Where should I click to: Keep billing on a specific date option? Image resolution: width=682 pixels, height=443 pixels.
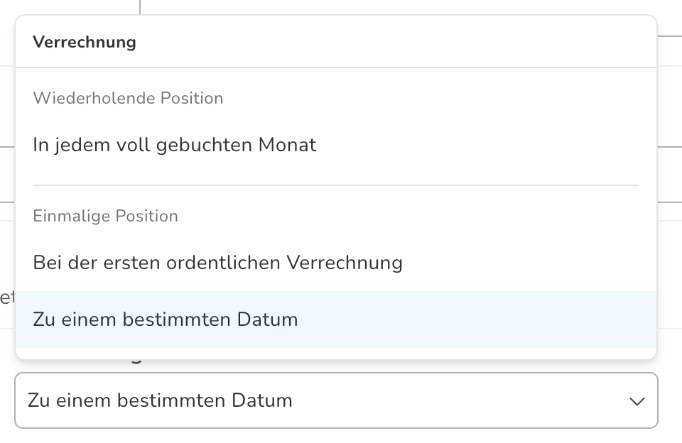tap(336, 319)
